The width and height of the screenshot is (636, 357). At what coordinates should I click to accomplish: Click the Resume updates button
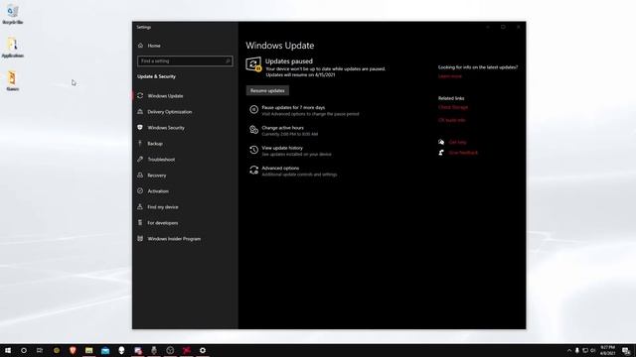[267, 90]
